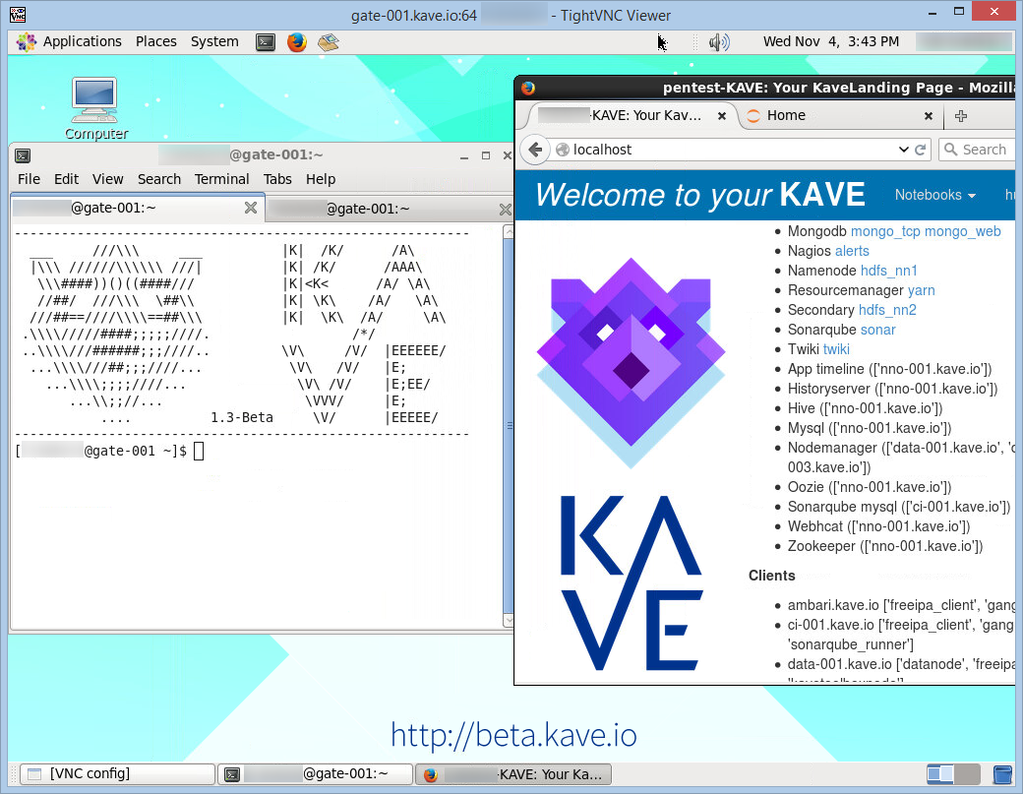Click the VNC config taskbar button
Viewport: 1023px width, 794px height.
(x=117, y=773)
